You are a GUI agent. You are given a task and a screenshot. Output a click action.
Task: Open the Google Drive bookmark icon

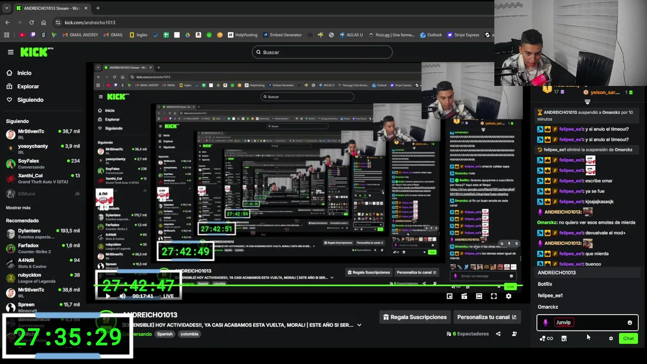coord(188,35)
